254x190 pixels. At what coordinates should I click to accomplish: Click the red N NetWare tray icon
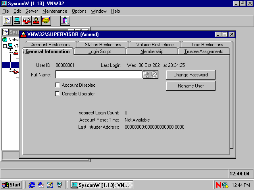pos(219,185)
